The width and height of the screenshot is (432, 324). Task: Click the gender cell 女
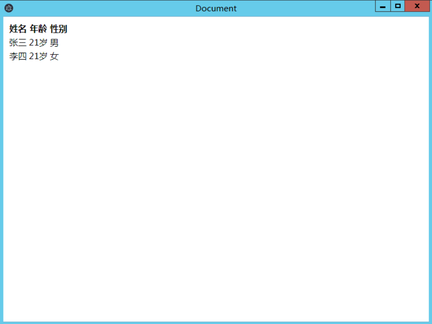(x=54, y=56)
